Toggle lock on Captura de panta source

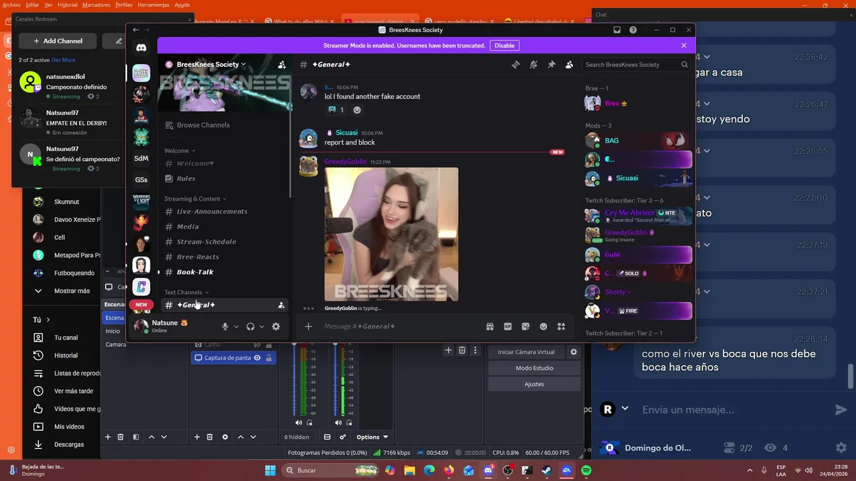point(268,357)
